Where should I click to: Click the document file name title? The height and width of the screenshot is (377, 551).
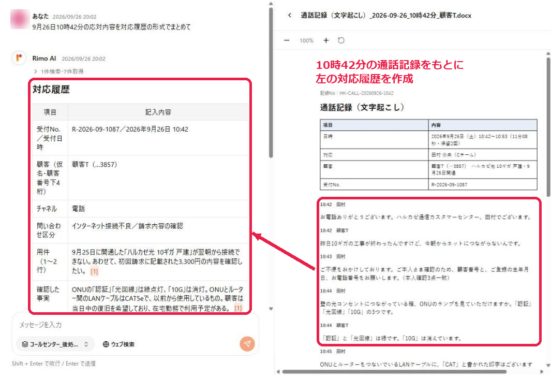coord(386,15)
